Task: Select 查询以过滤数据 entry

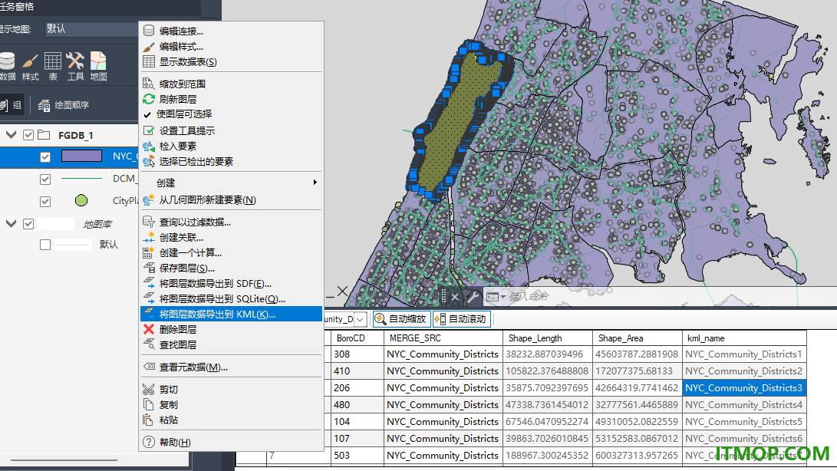Action: tap(231, 222)
